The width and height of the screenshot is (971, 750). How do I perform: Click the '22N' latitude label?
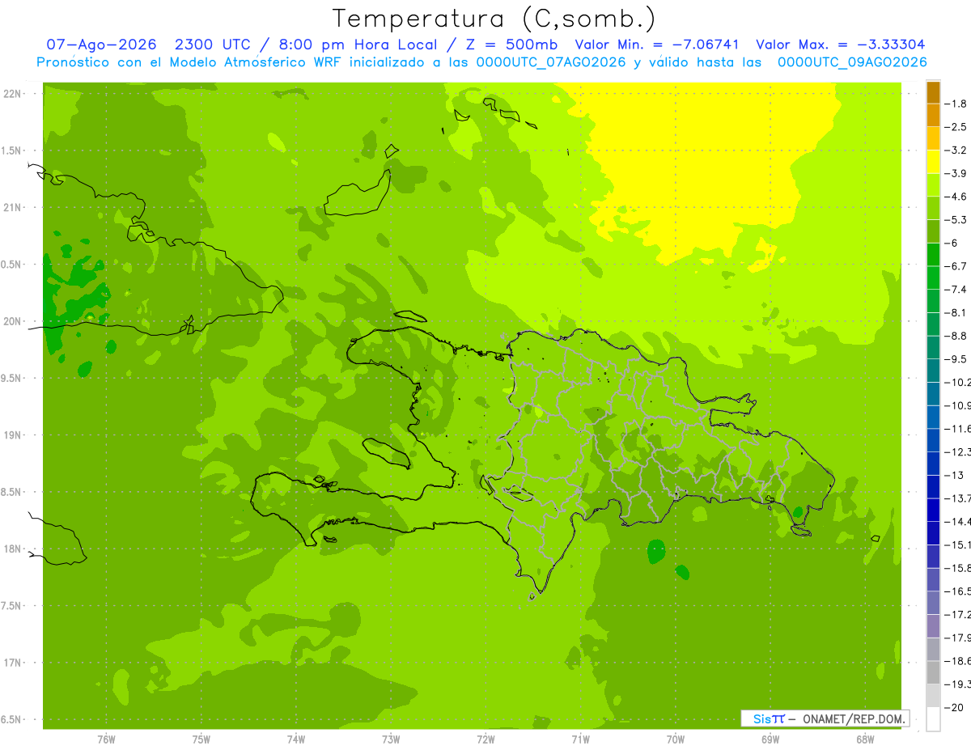12,94
